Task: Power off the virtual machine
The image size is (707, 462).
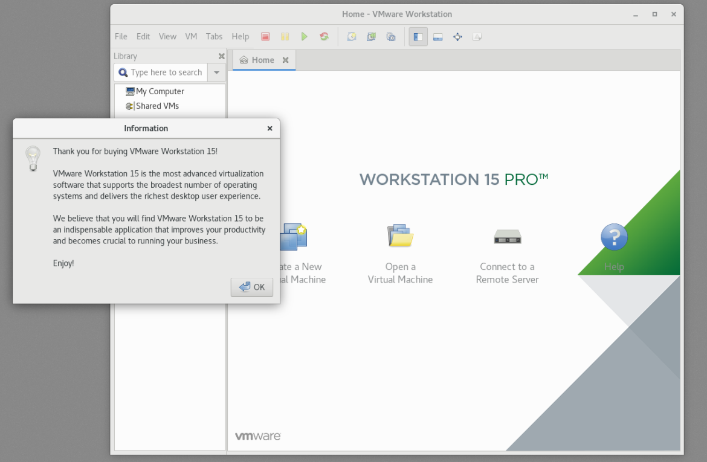Action: pos(265,36)
